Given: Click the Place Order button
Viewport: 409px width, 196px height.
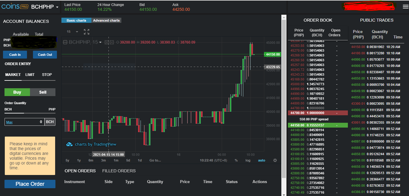Looking at the screenshot, I should [30, 184].
